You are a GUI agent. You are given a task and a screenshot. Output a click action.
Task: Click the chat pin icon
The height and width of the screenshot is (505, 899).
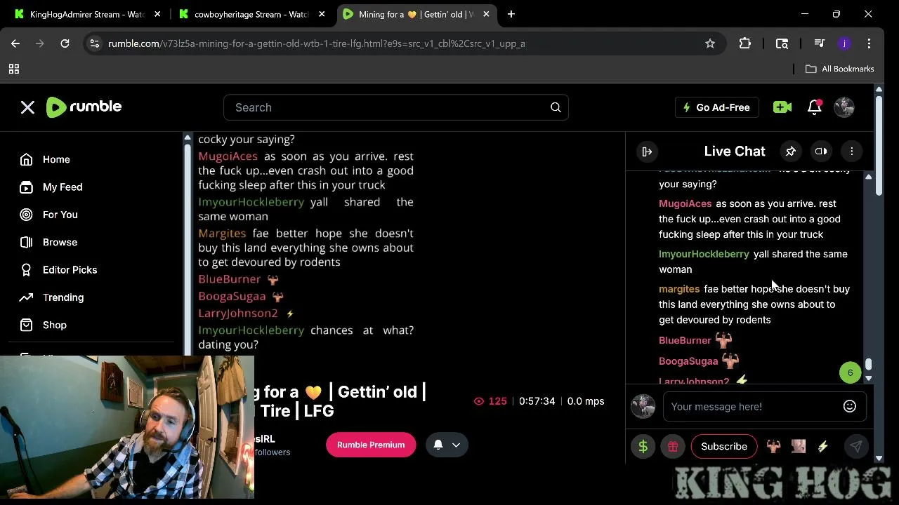[791, 151]
